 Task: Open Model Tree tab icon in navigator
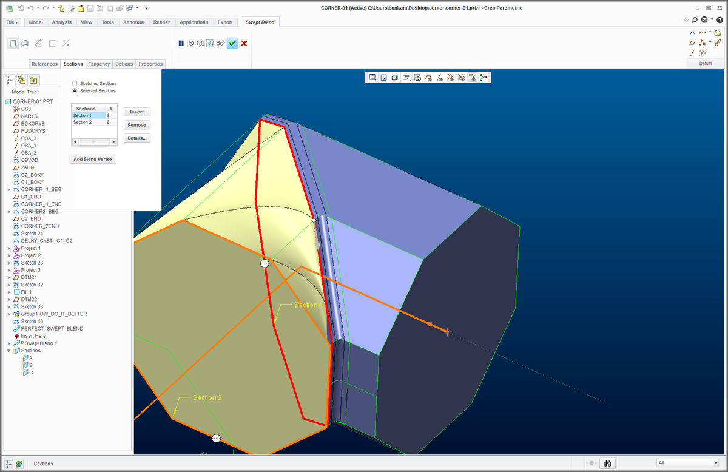coord(10,80)
